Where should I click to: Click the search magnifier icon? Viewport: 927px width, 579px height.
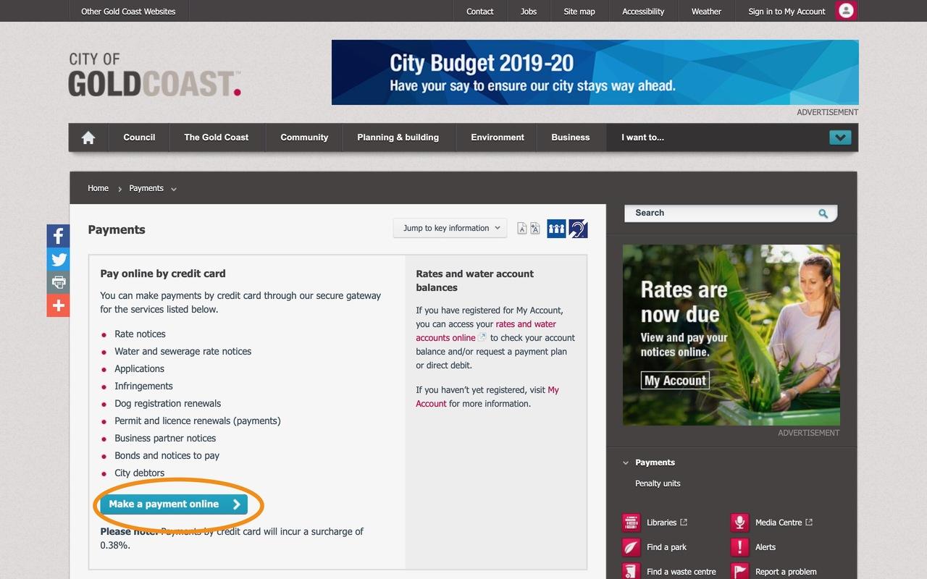click(x=823, y=214)
